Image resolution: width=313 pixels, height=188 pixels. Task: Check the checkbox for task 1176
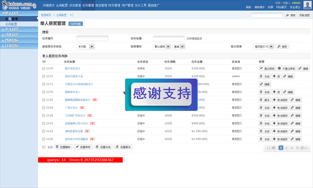coord(44,68)
